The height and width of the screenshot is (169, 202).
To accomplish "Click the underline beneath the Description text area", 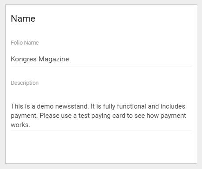I will [x=101, y=131].
